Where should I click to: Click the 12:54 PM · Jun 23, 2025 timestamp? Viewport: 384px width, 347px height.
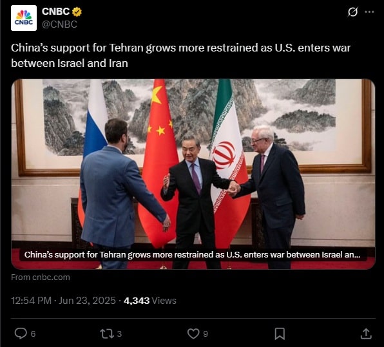[x=63, y=301]
